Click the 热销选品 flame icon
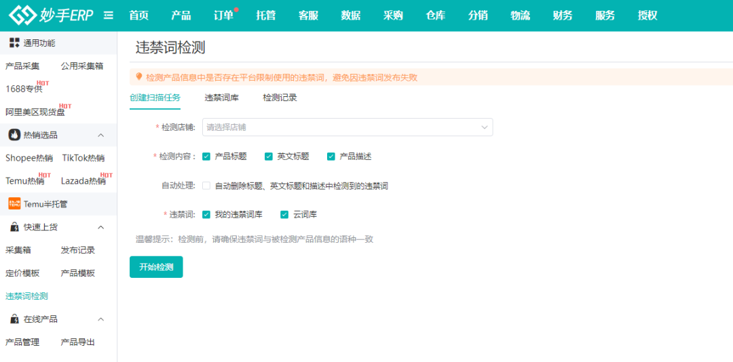733x362 pixels. pos(14,135)
